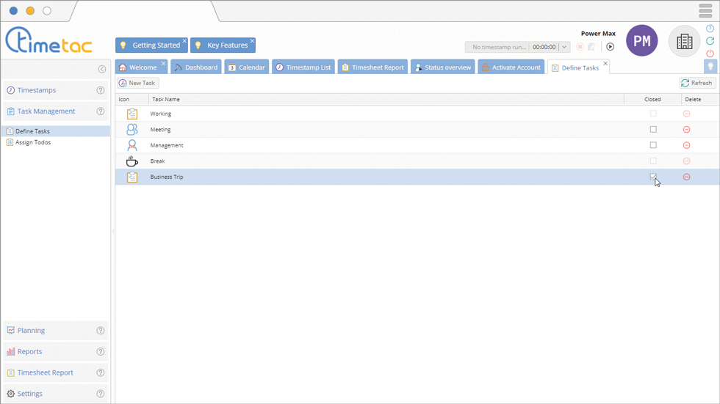This screenshot has height=404, width=720.
Task: Expand the Task Management sidebar section
Action: 56,111
